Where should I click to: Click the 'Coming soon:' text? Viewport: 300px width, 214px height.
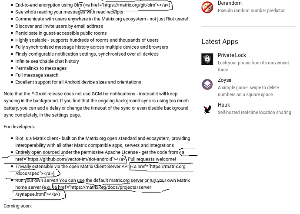[x=17, y=206]
